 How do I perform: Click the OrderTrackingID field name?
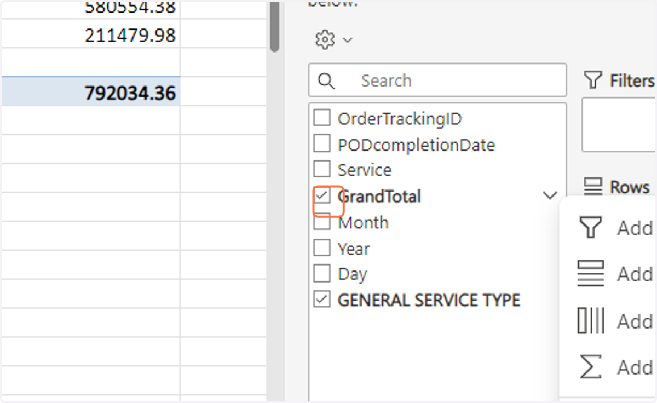(400, 118)
